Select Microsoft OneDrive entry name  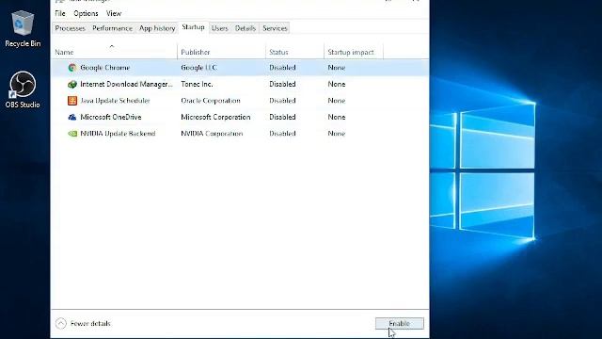click(x=111, y=117)
